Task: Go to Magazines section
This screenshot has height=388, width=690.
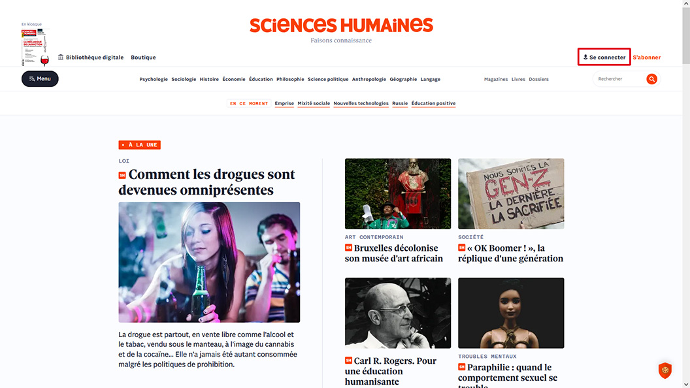Action: click(x=496, y=79)
